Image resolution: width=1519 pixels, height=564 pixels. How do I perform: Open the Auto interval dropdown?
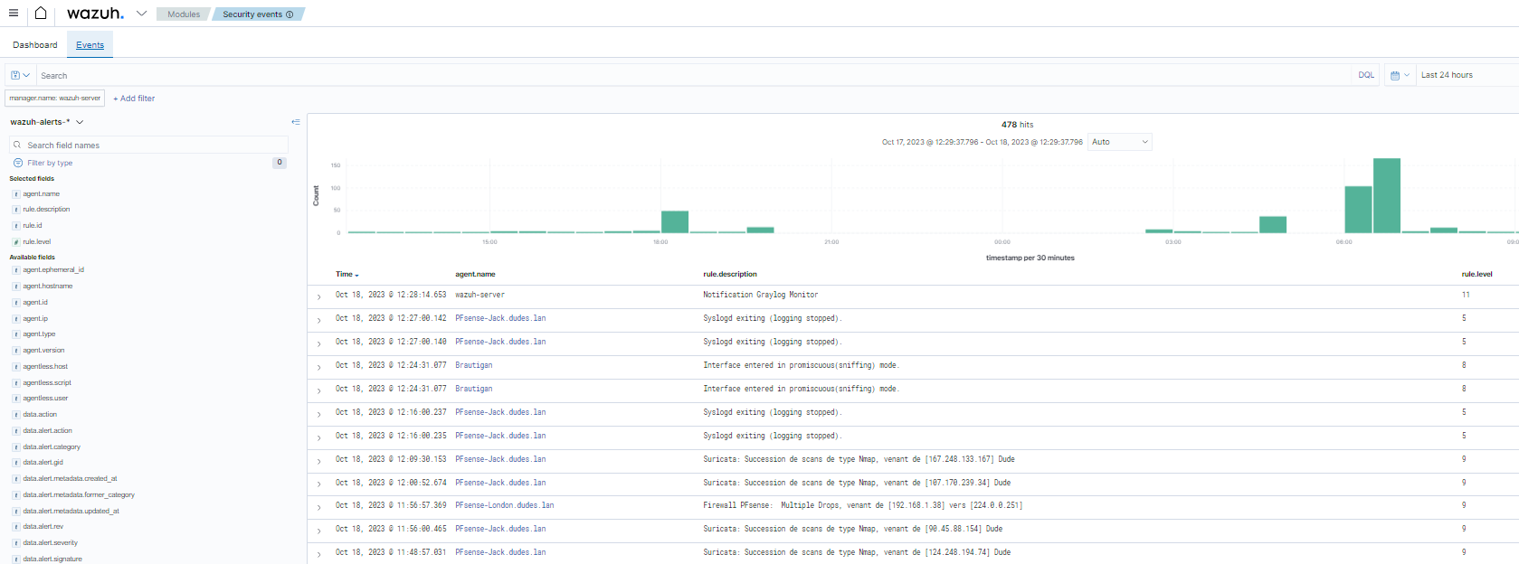[x=1119, y=142]
